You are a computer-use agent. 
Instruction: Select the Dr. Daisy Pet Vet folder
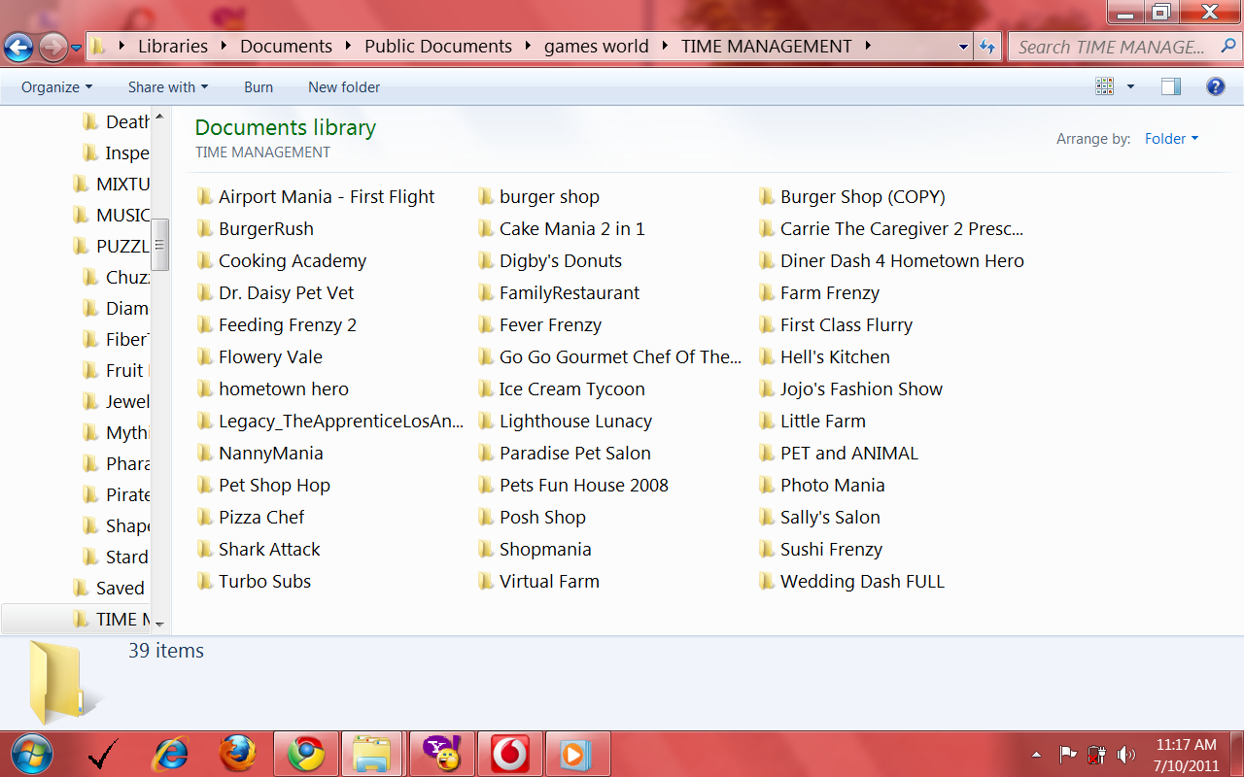tap(275, 293)
